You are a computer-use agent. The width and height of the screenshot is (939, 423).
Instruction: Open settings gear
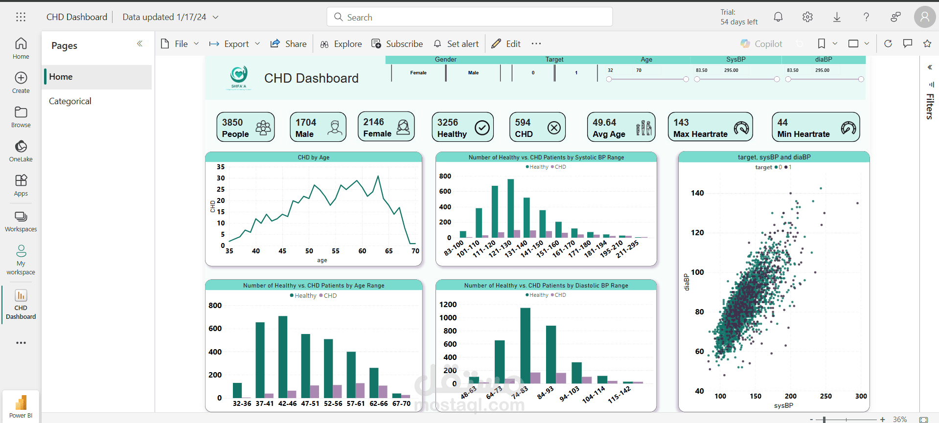[x=807, y=17]
